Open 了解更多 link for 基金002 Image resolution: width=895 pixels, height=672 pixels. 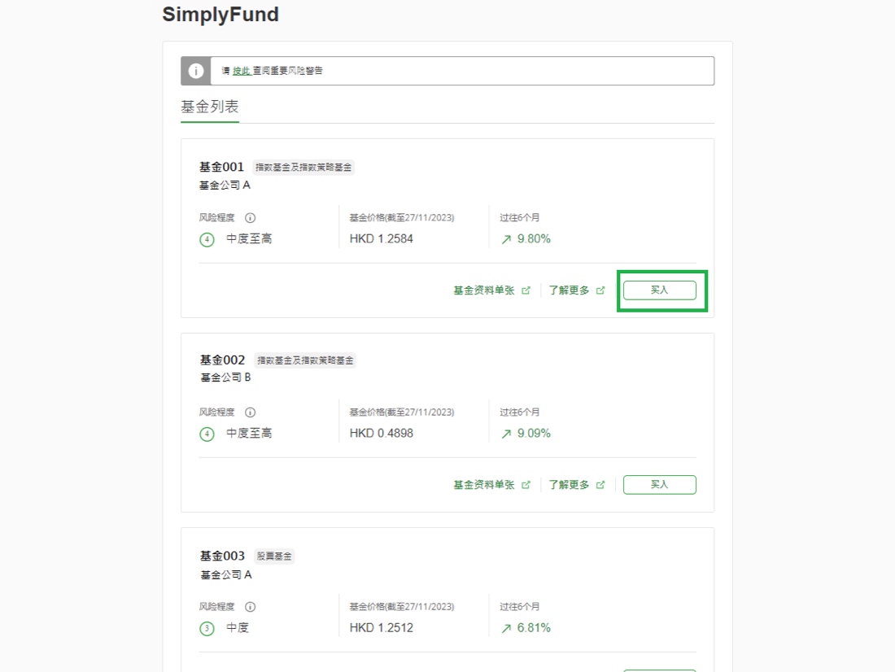(569, 485)
